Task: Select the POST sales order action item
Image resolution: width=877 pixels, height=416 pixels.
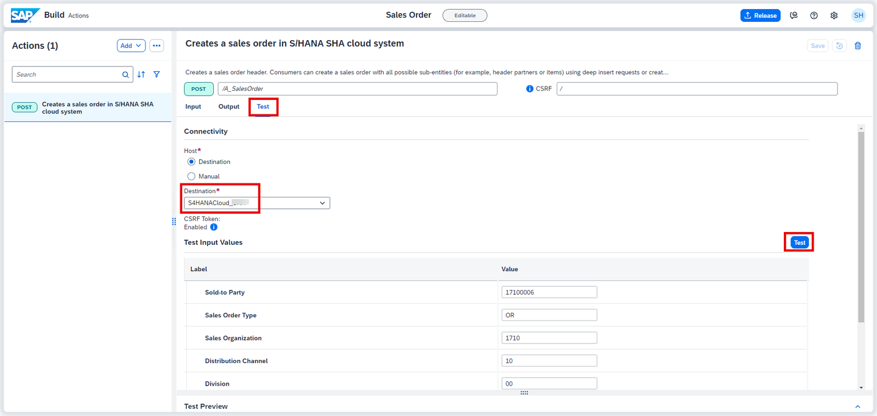Action: pos(88,108)
